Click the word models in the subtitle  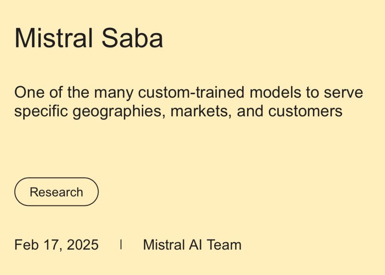tap(275, 92)
